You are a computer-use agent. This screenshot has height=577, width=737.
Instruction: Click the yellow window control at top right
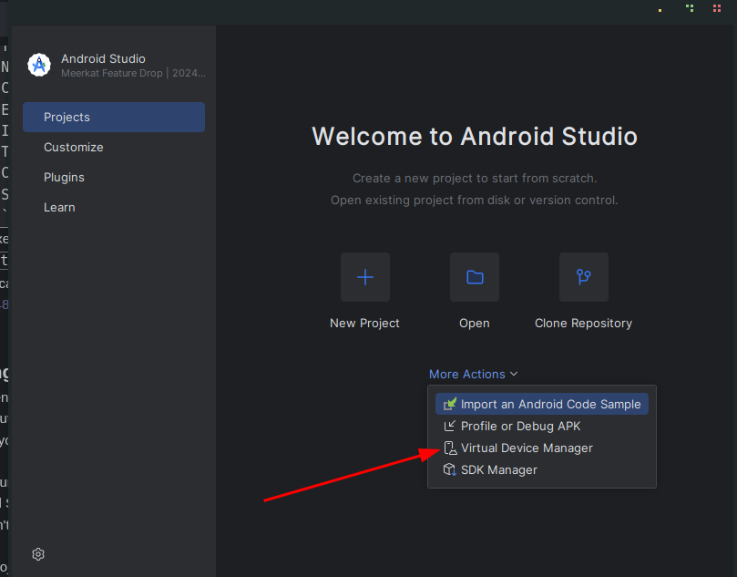pyautogui.click(x=660, y=10)
